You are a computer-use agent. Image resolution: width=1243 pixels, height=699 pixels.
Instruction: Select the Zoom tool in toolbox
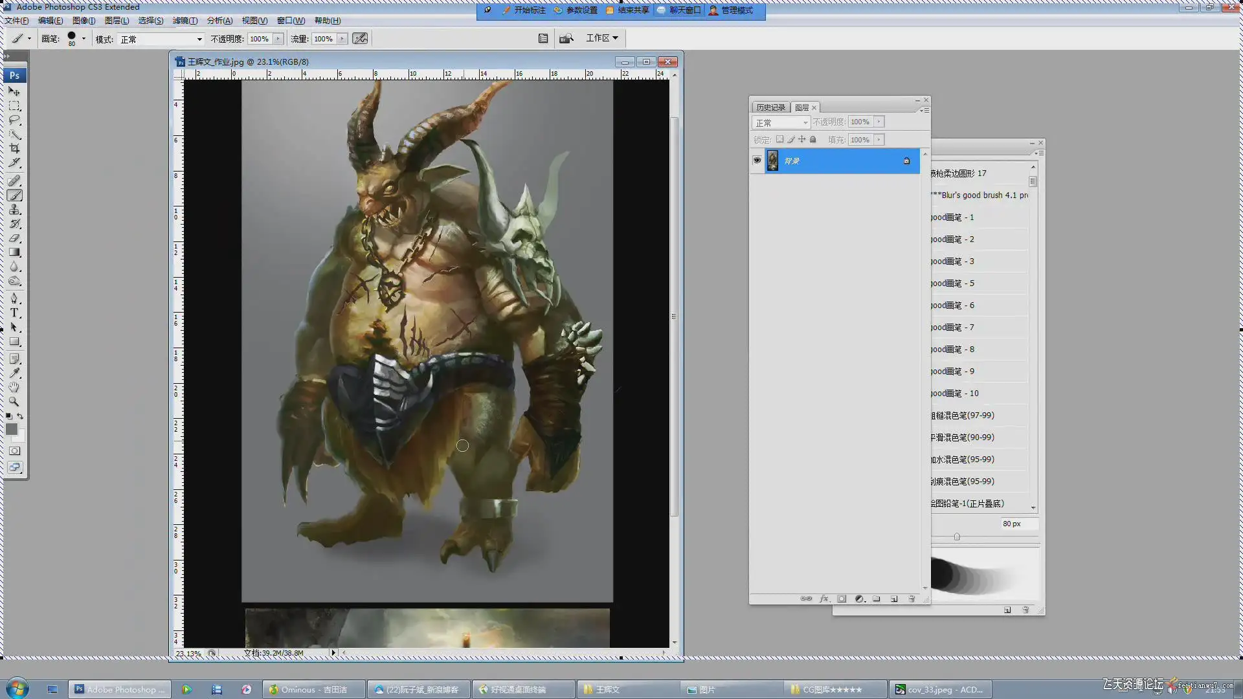(14, 401)
